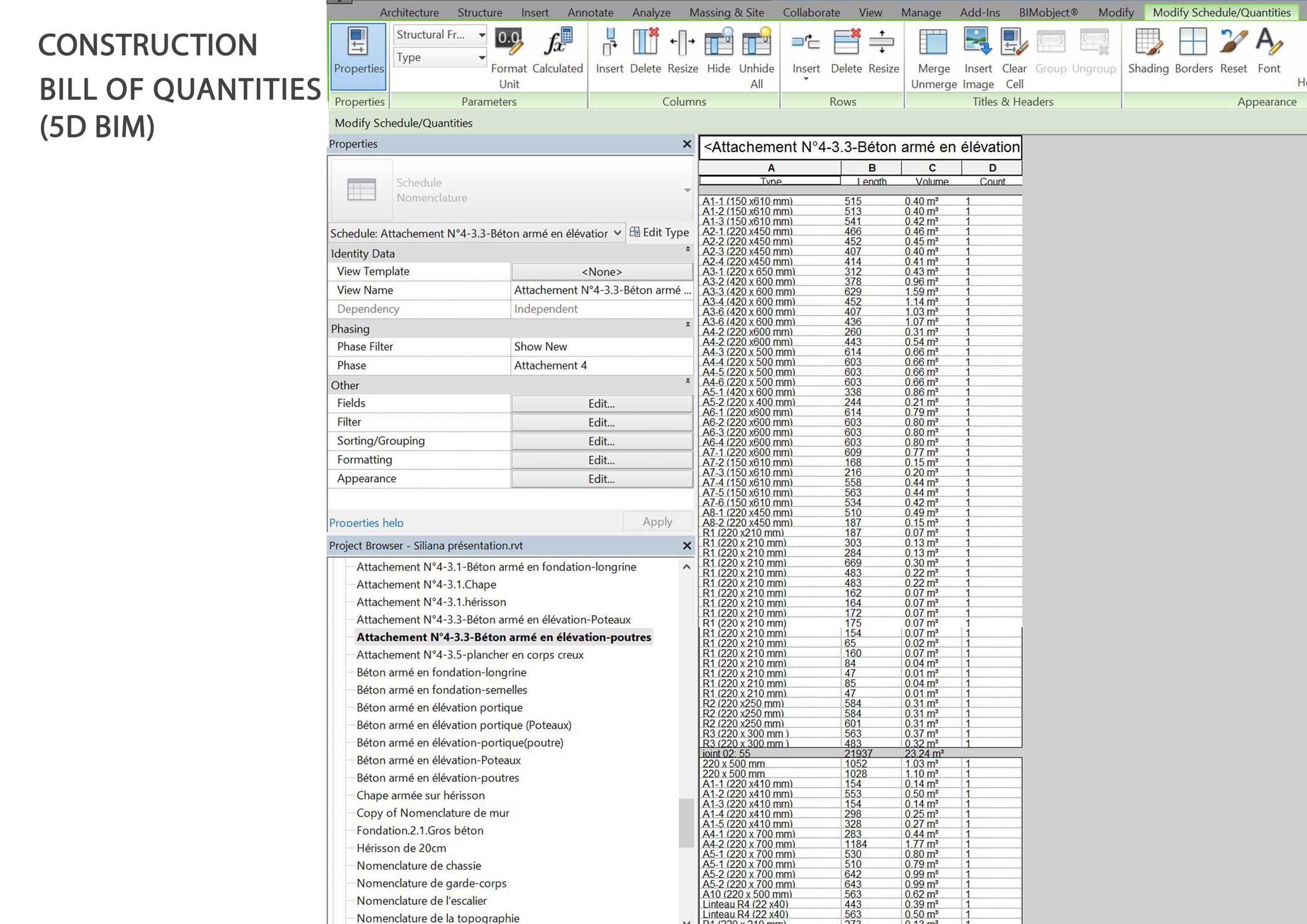Close the Properties palette
Viewport: 1307px width, 924px height.
coord(686,143)
